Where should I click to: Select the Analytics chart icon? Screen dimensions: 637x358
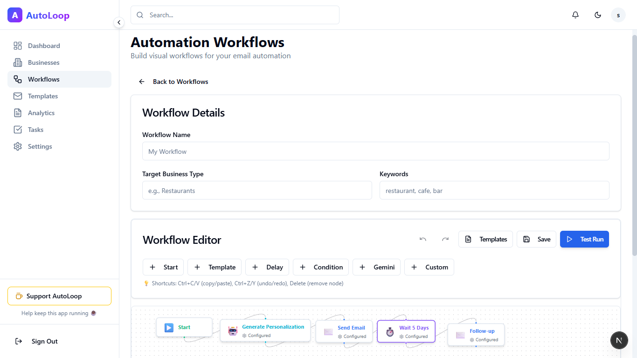coord(18,113)
